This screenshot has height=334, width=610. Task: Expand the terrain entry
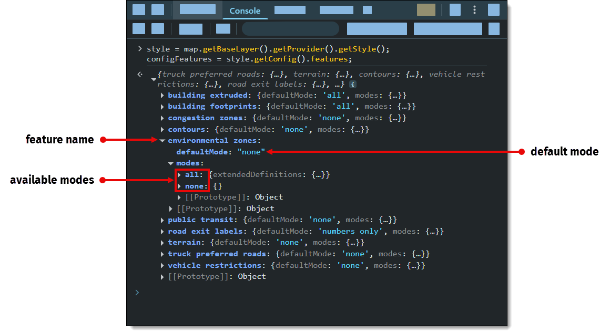(162, 243)
